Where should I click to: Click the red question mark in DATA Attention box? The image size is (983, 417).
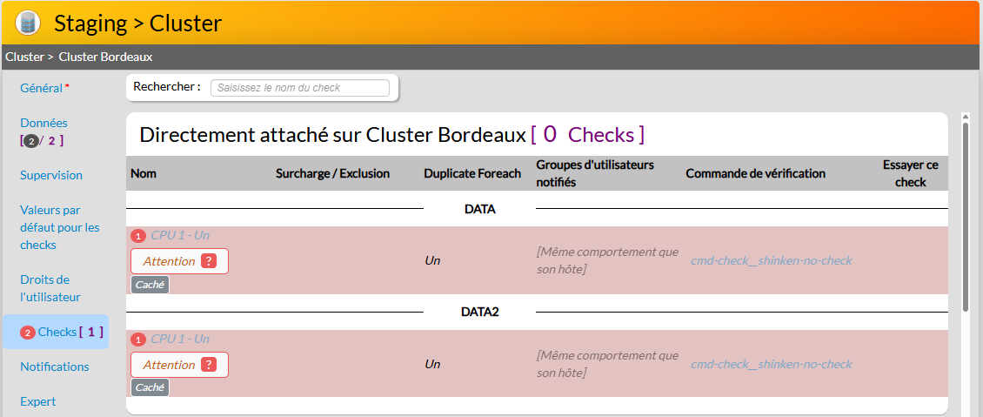[x=208, y=261]
